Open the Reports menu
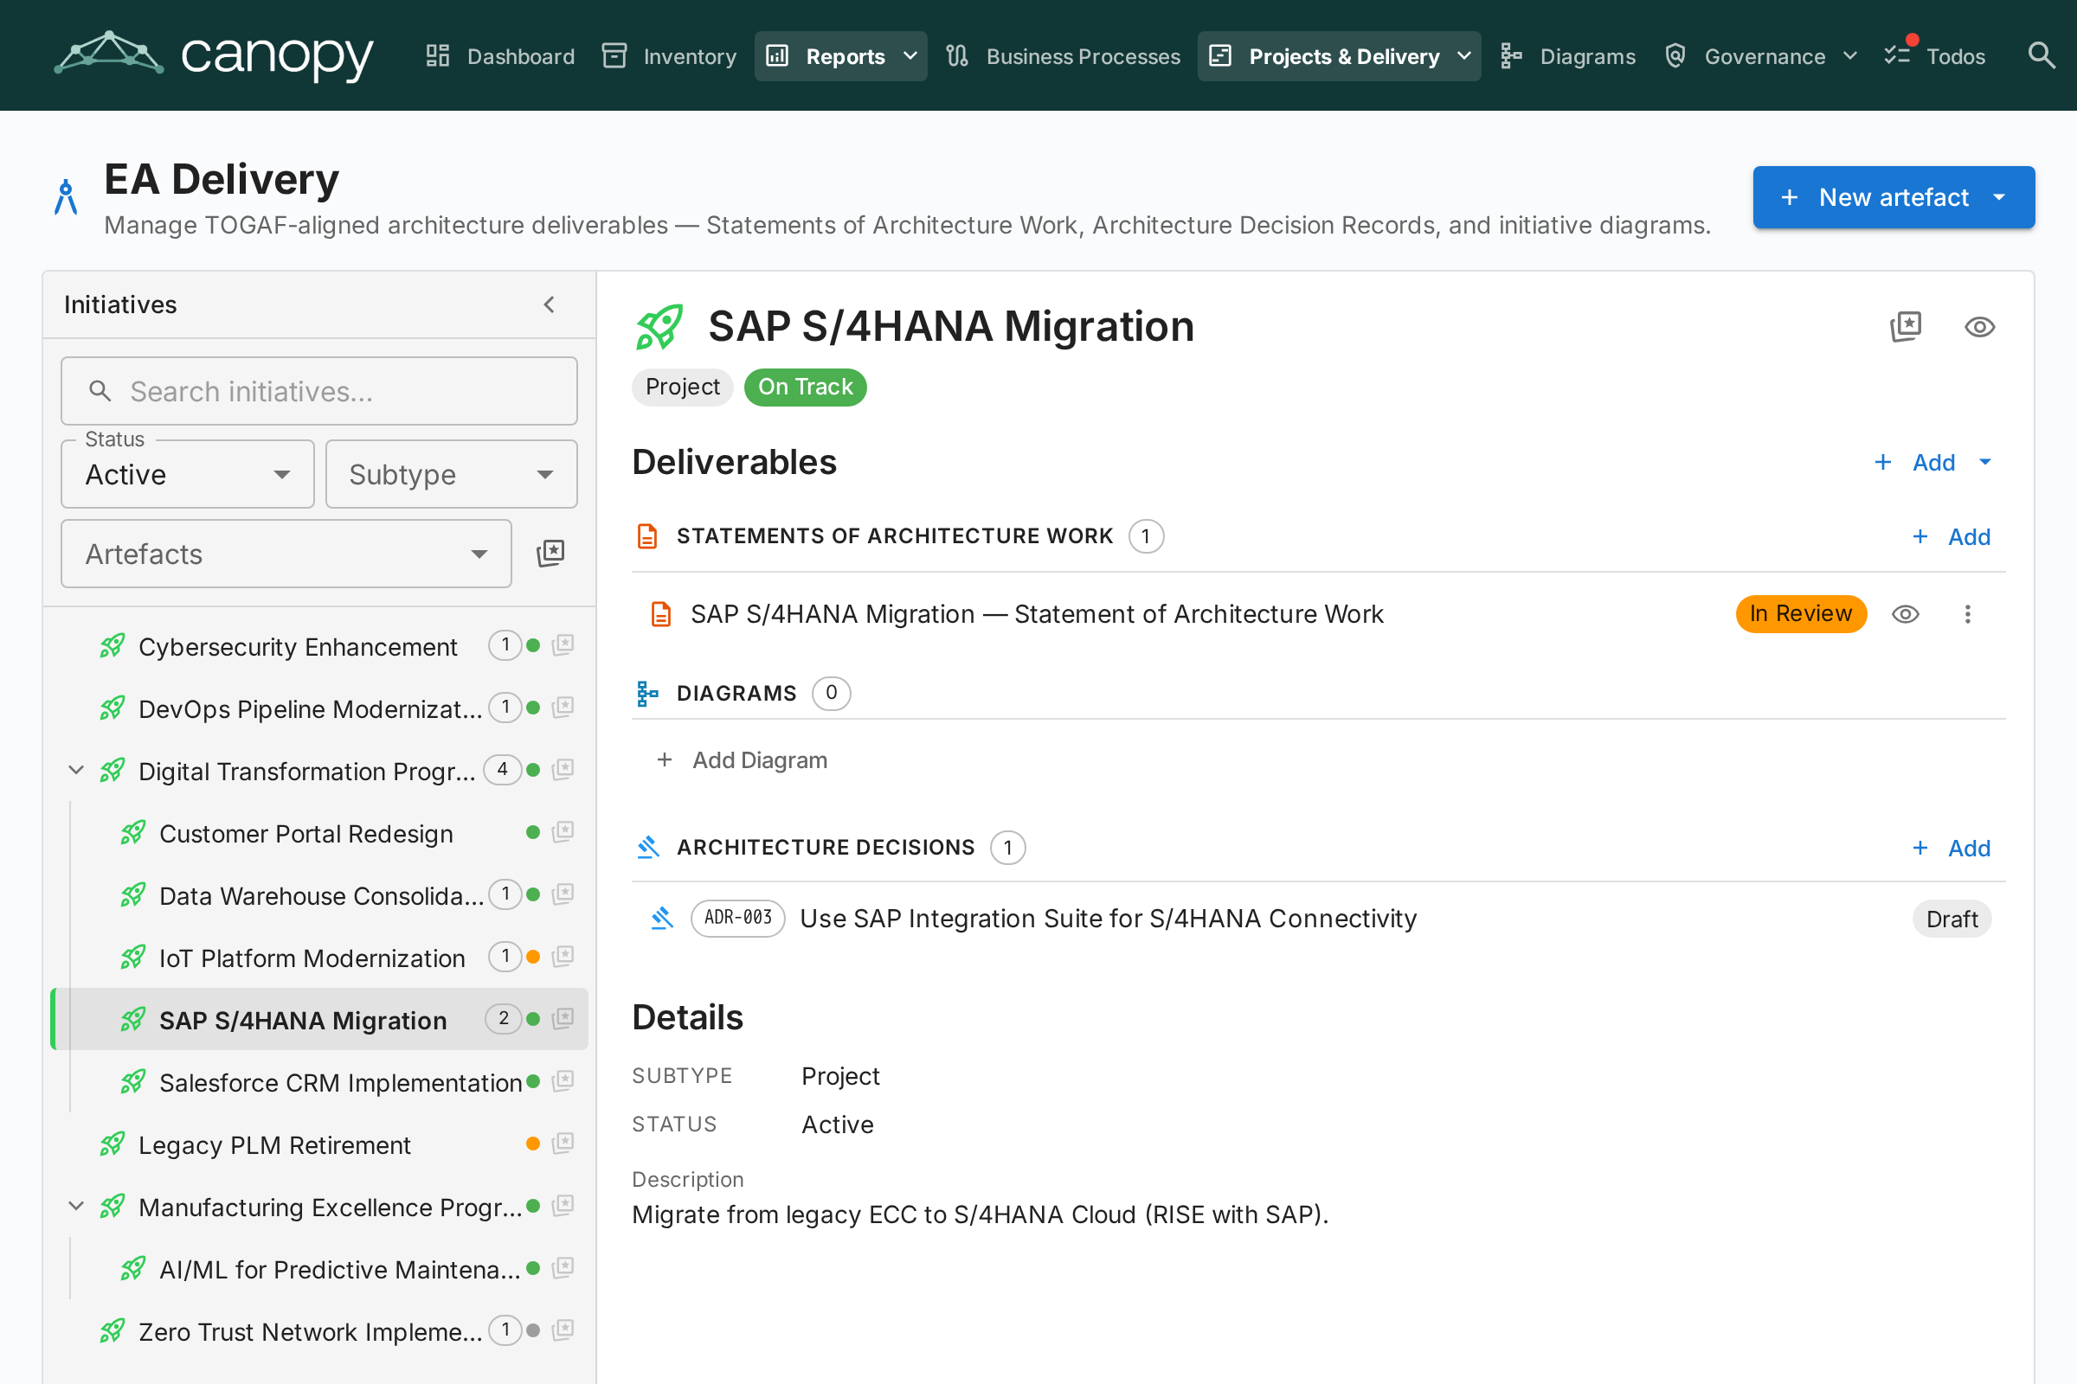This screenshot has height=1384, width=2077. [x=840, y=56]
